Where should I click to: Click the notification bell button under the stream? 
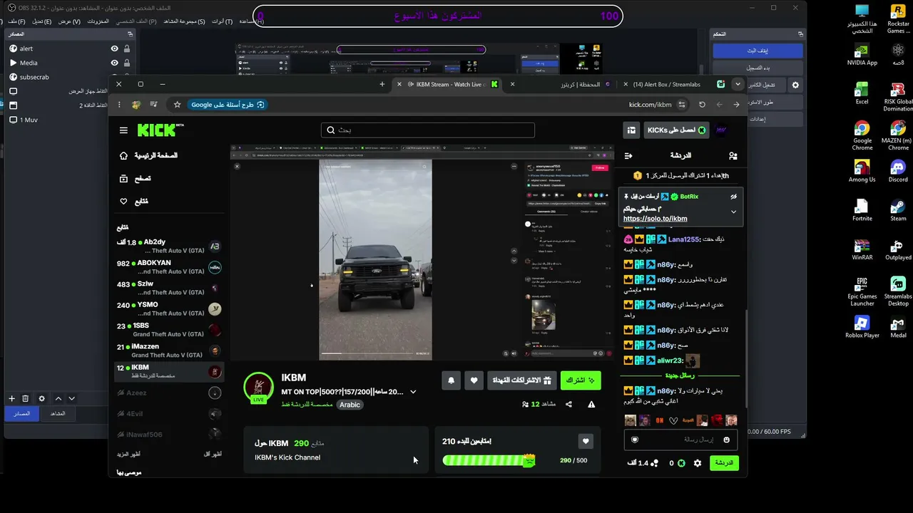pyautogui.click(x=451, y=380)
